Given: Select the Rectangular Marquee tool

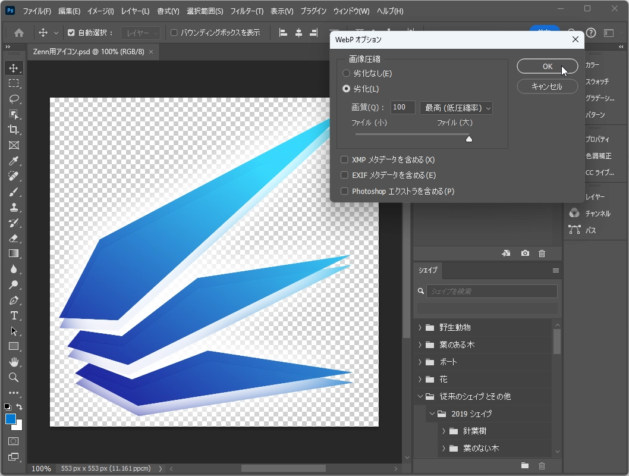Looking at the screenshot, I should click(14, 83).
